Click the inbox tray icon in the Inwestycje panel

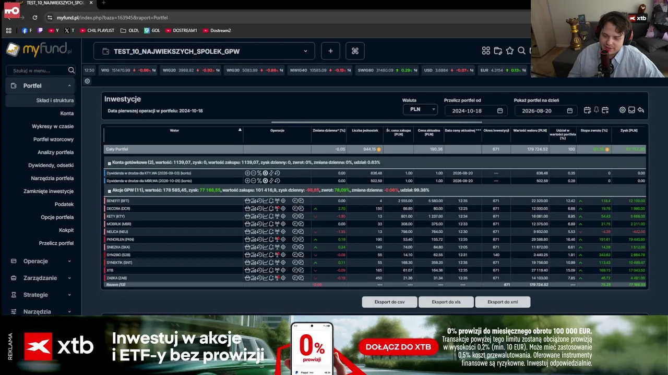coord(631,110)
